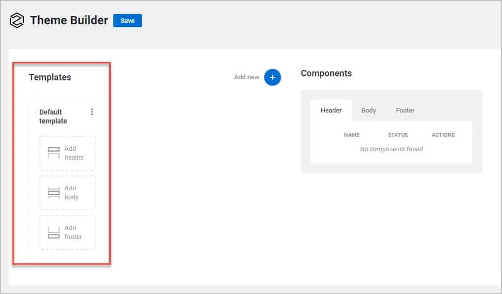Expand the Templates panel header
This screenshot has width=502, height=294.
point(50,77)
